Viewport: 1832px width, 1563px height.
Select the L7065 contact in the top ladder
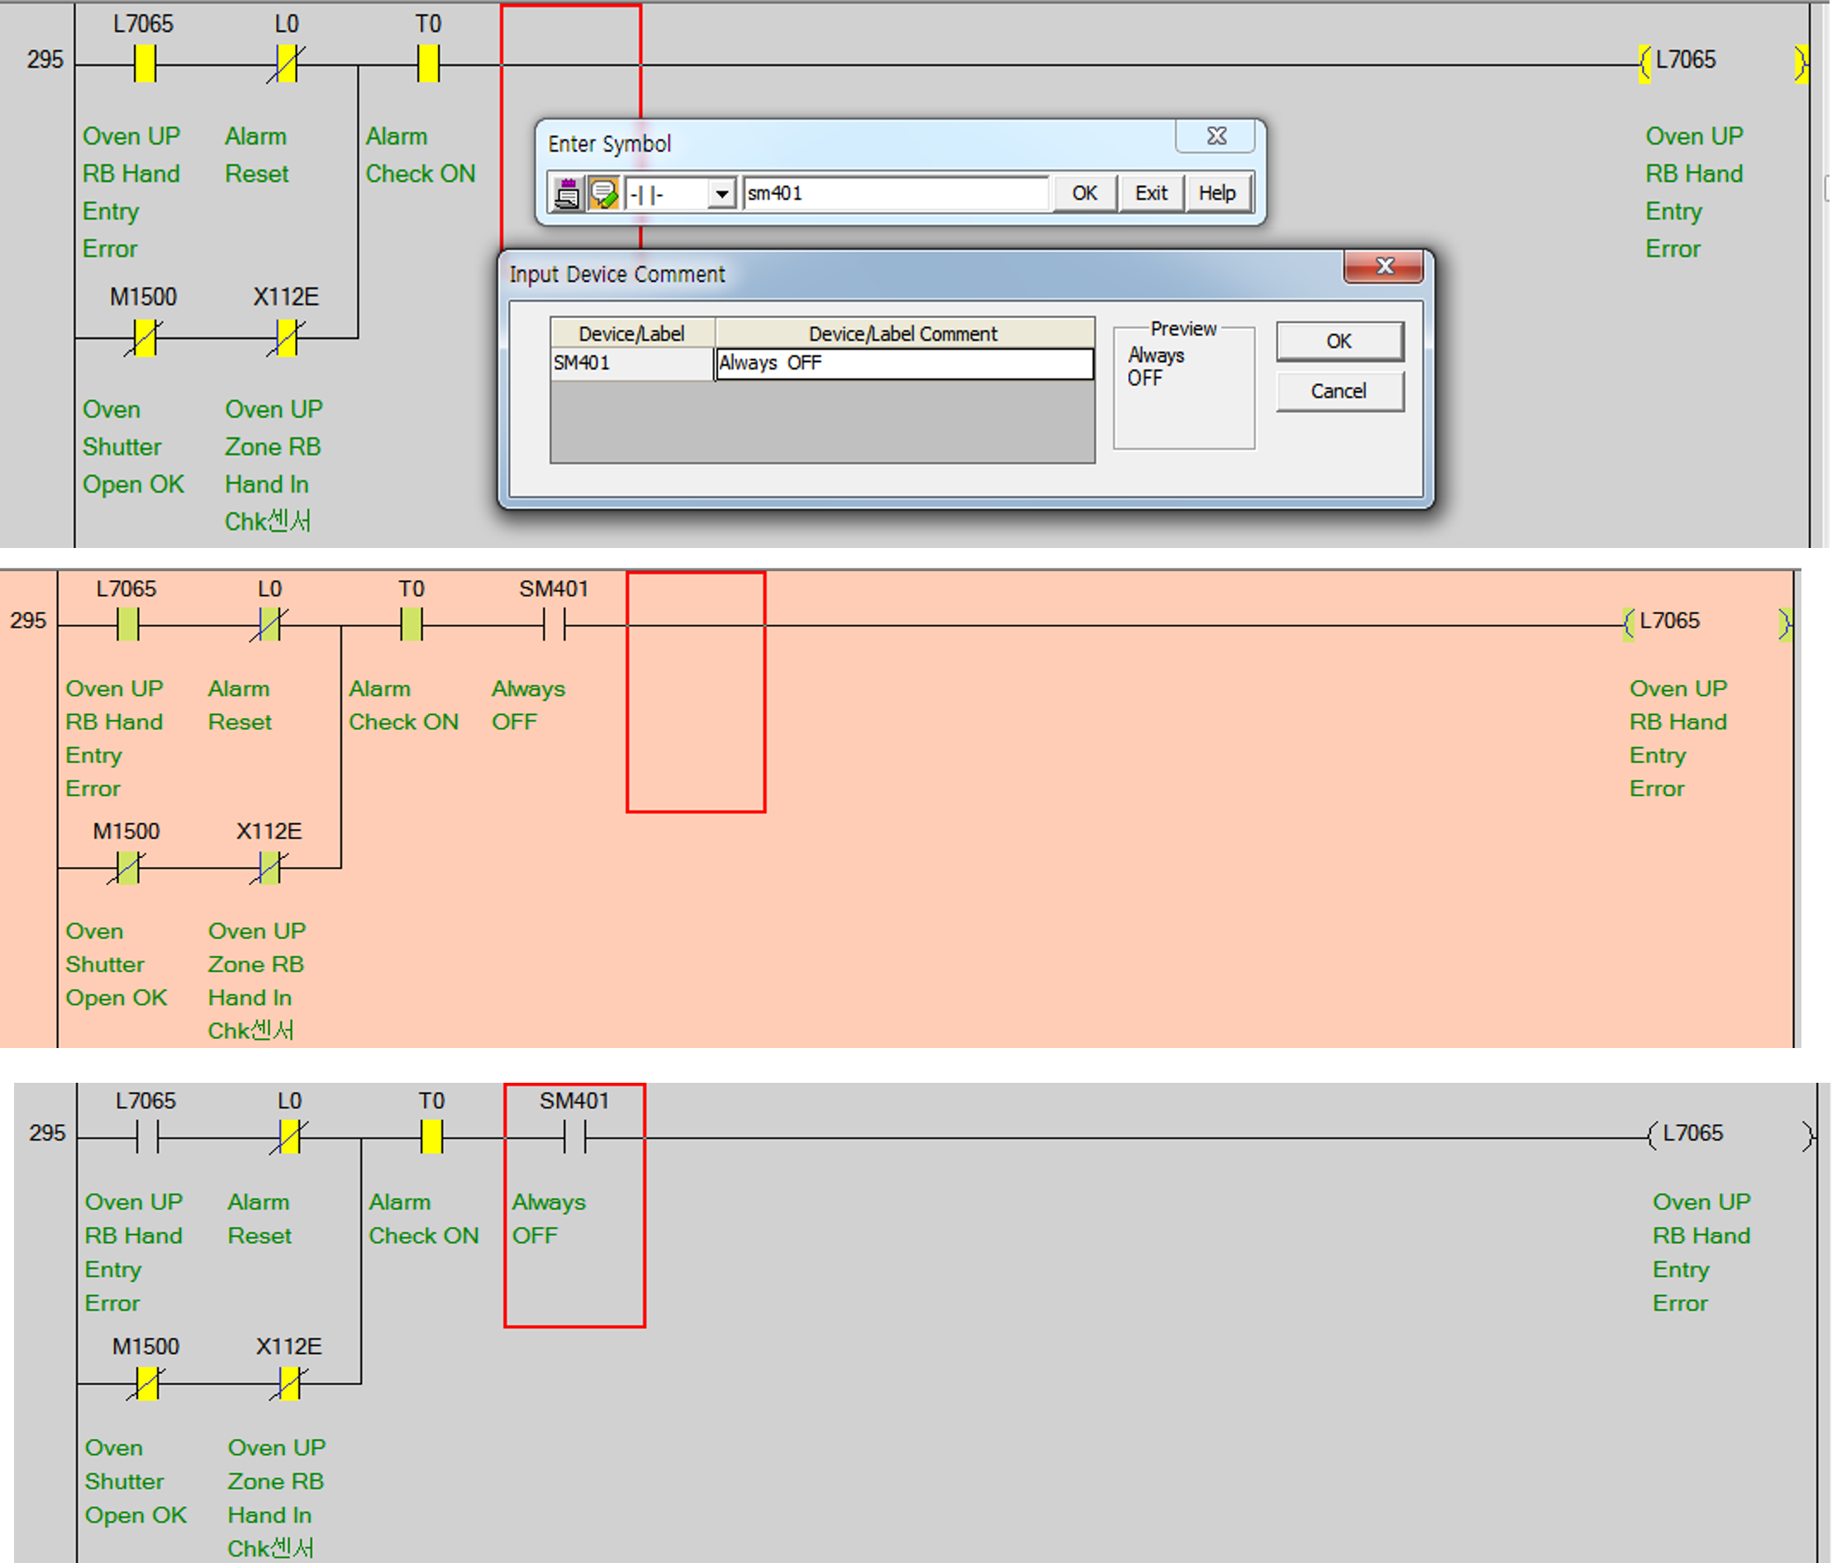pos(145,64)
